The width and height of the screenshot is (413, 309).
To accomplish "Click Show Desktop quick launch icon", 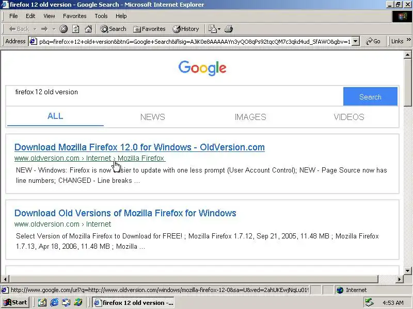I will [x=42, y=303].
